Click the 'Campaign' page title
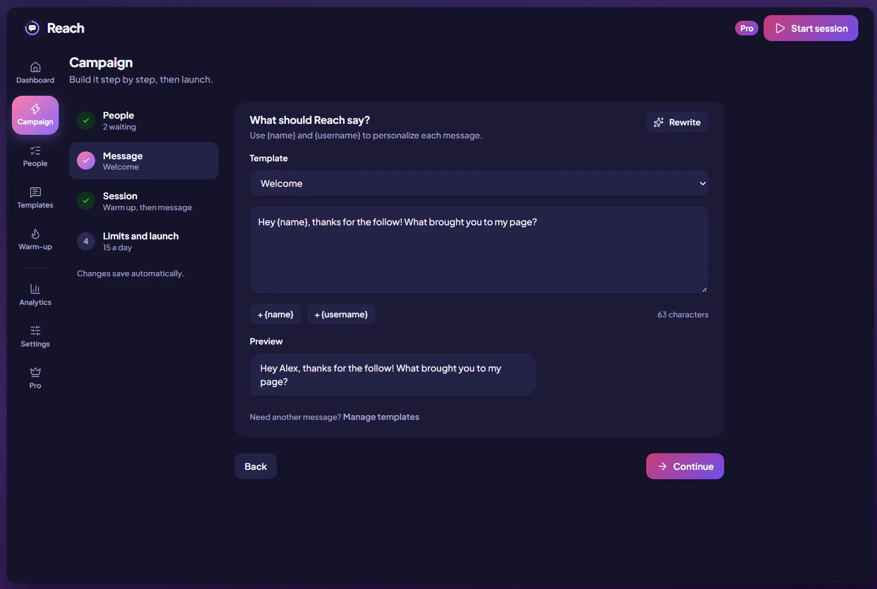The image size is (877, 589). (101, 62)
